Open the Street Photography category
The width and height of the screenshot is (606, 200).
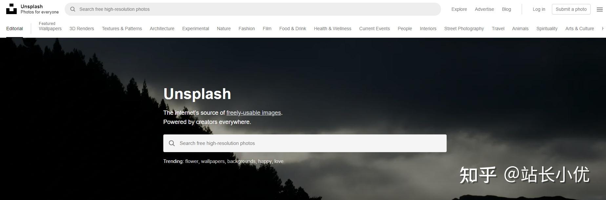tap(464, 29)
